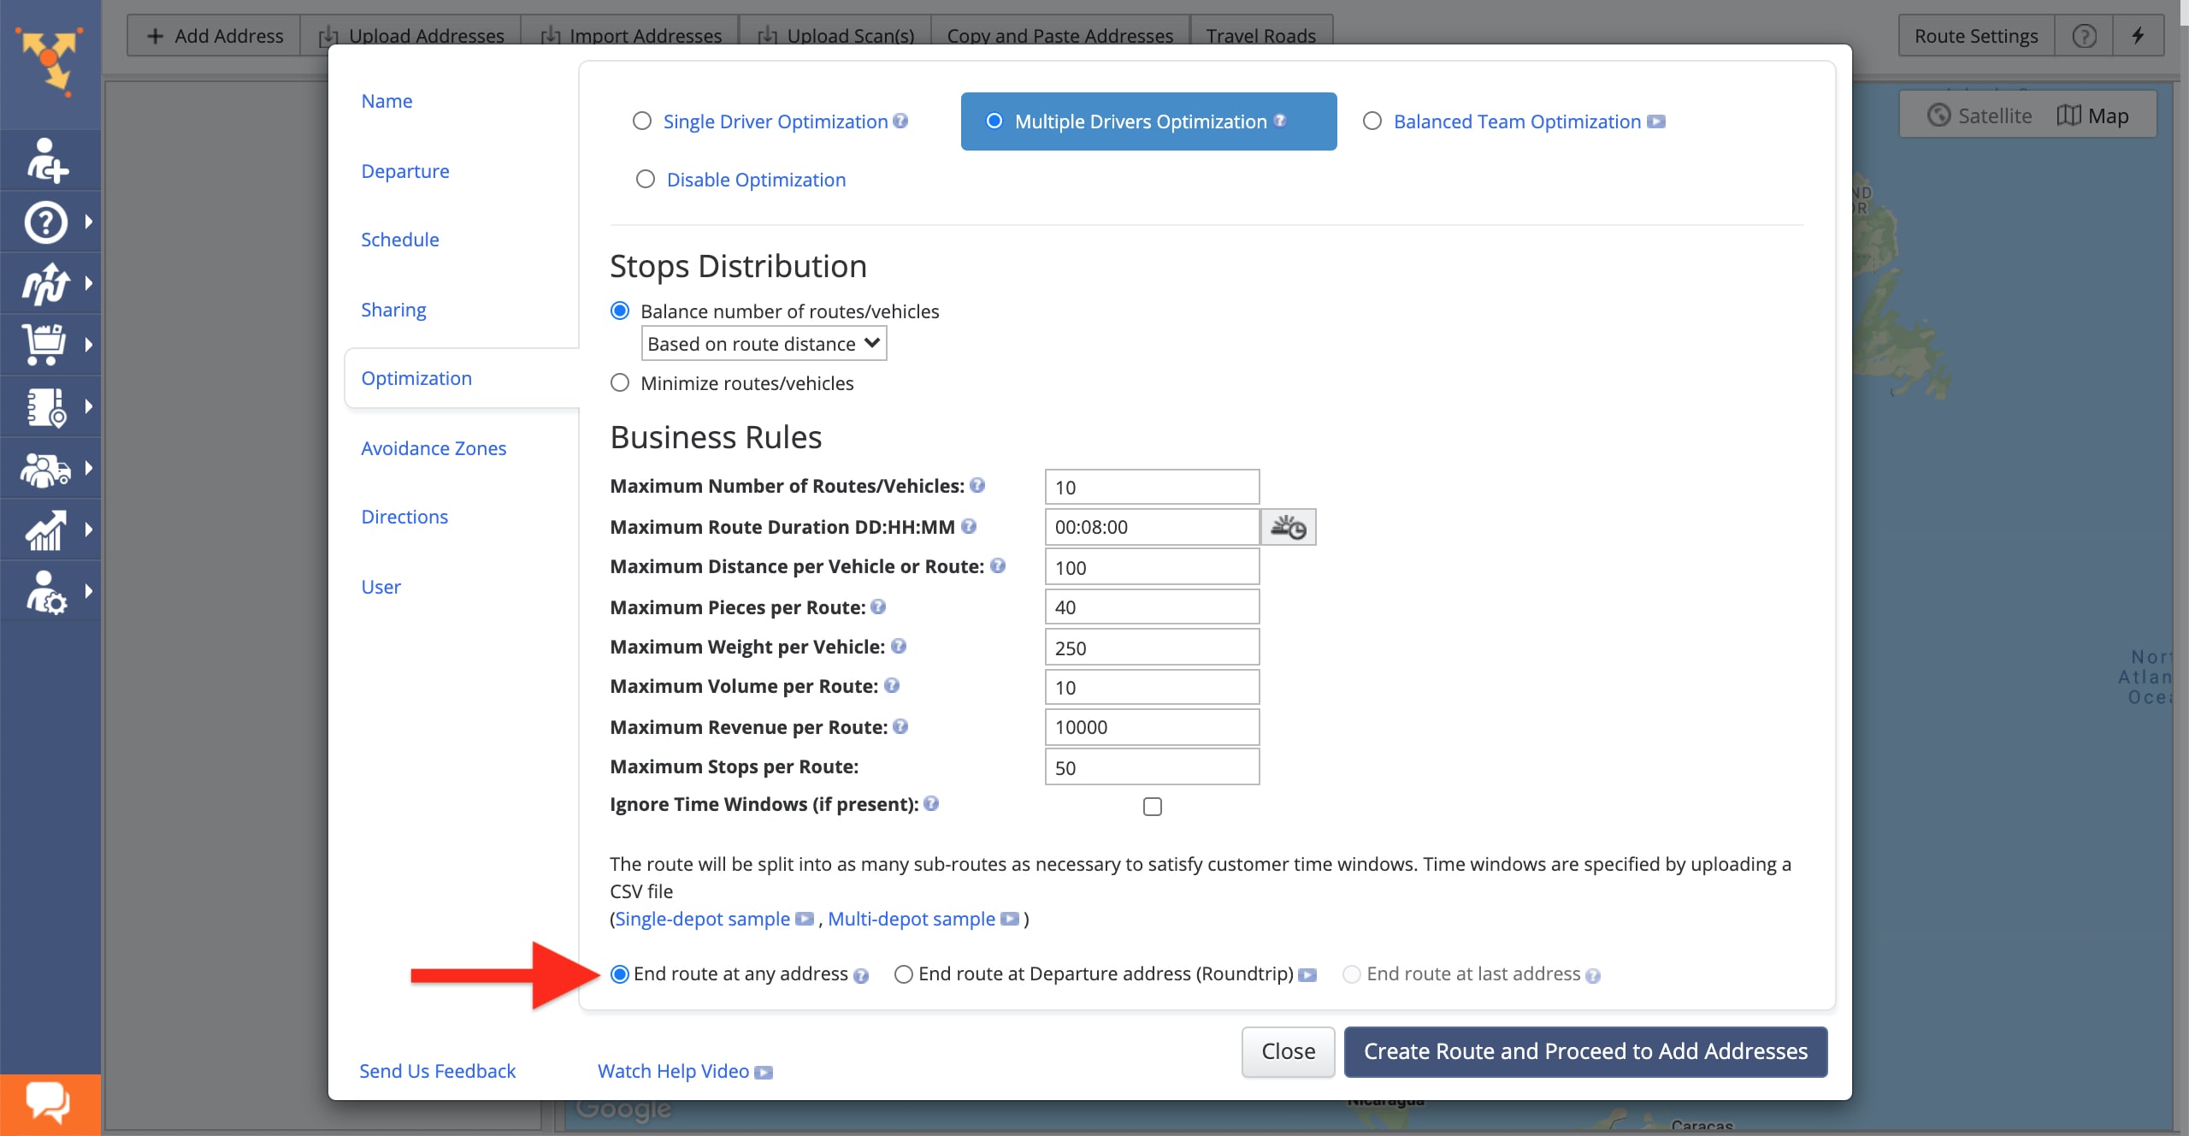This screenshot has width=2189, height=1136.
Task: Expand the user settings sidebar arrow
Action: tap(89, 591)
